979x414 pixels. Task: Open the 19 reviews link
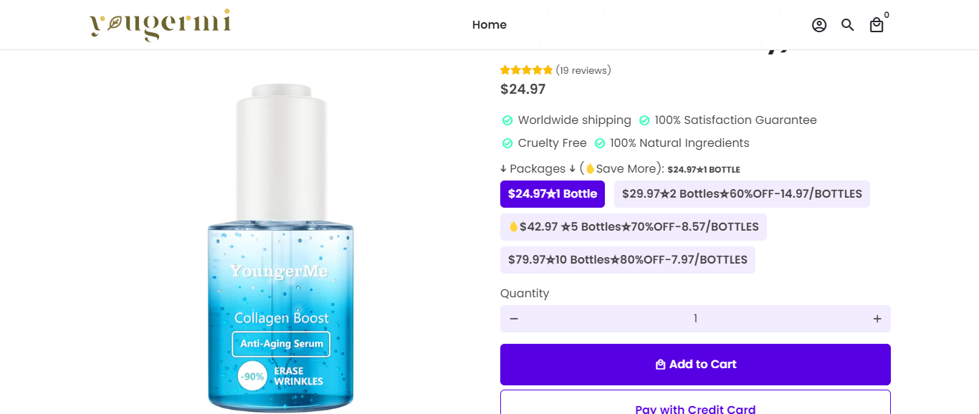(583, 70)
